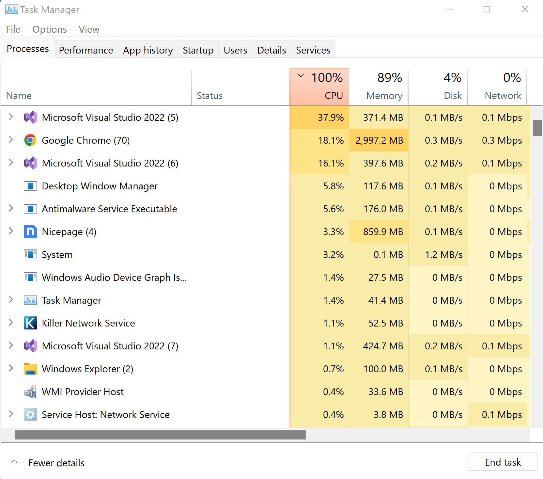Click the Service Host Network Service gear icon
Image resolution: width=543 pixels, height=479 pixels.
[x=30, y=414]
